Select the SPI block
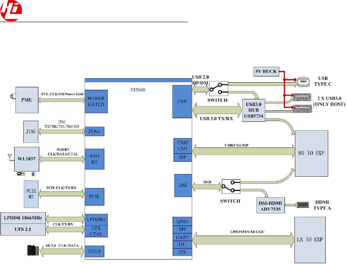This screenshot has width=347, height=264. 182,229
